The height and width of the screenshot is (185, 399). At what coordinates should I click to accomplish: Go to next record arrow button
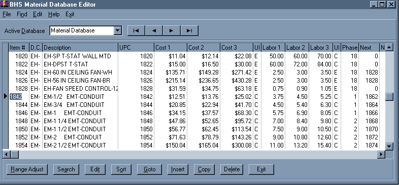tap(172, 31)
